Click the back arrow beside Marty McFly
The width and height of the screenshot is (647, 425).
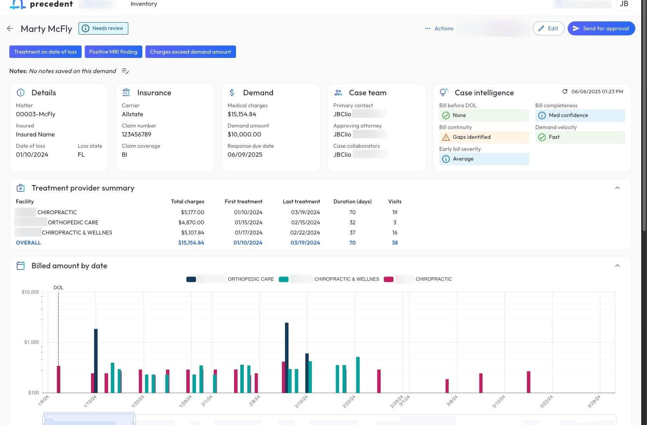(10, 28)
